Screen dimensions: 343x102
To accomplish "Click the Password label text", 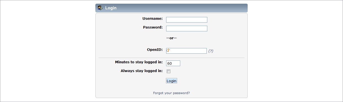I will [x=153, y=27].
